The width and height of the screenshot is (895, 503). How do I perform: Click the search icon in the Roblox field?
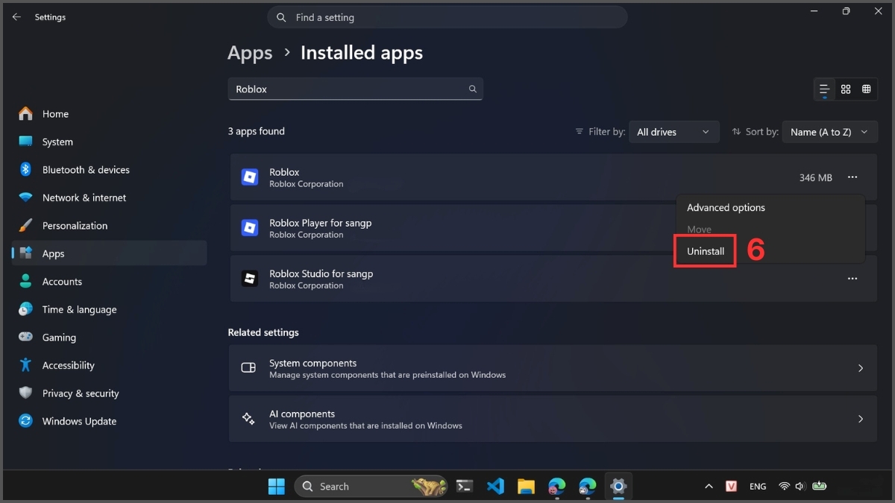coord(472,89)
